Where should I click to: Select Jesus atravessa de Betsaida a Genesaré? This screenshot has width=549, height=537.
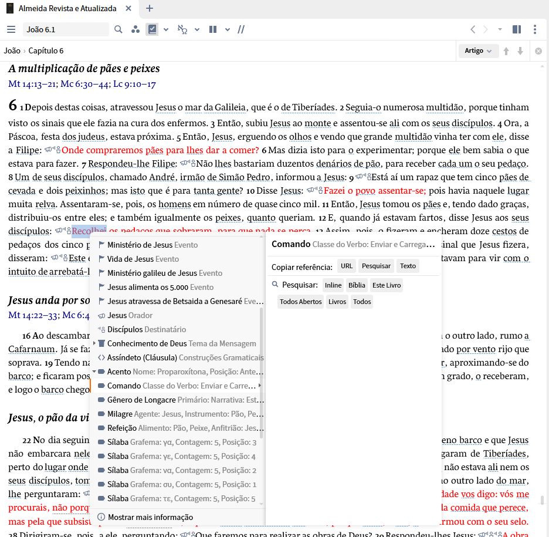pos(177,301)
